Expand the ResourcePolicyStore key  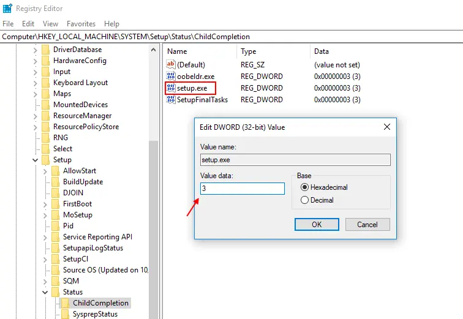click(x=35, y=127)
